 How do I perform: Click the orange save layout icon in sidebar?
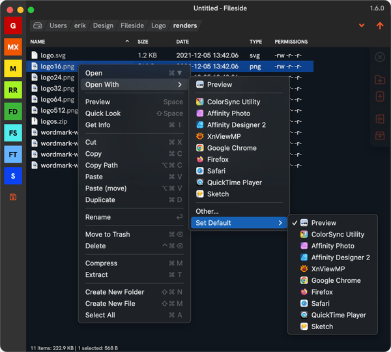click(13, 197)
